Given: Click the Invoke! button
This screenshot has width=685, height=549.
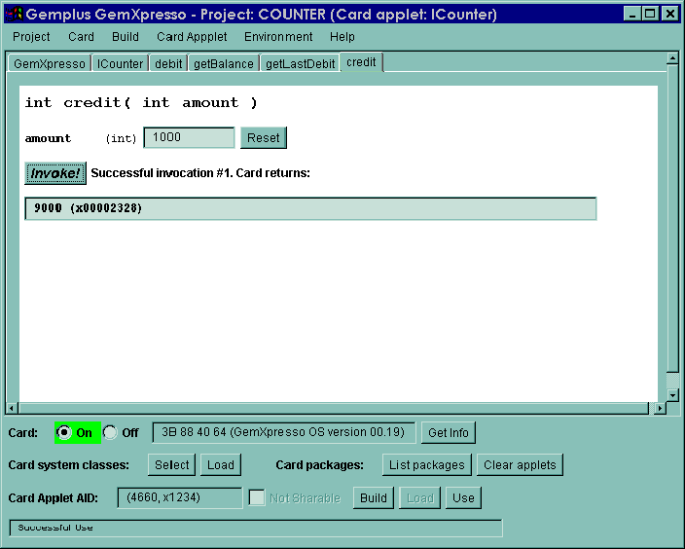Looking at the screenshot, I should pyautogui.click(x=55, y=173).
